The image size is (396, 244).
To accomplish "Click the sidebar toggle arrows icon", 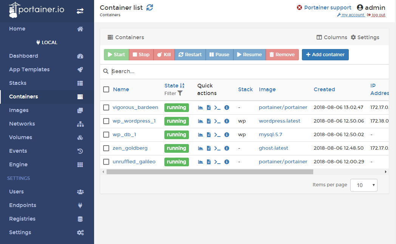I will [80, 11].
